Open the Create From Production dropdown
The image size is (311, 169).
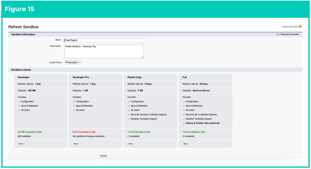(x=73, y=63)
